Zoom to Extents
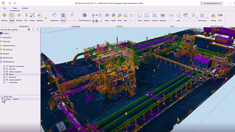 [x=32, y=17]
